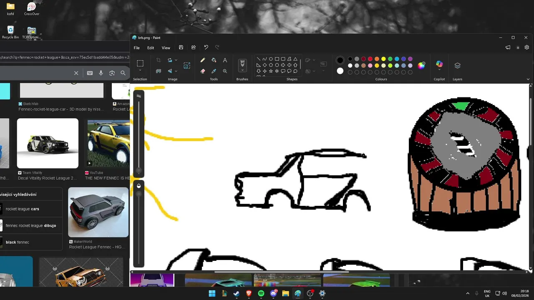Open the Layers panel
The width and height of the screenshot is (534, 300).
click(457, 65)
